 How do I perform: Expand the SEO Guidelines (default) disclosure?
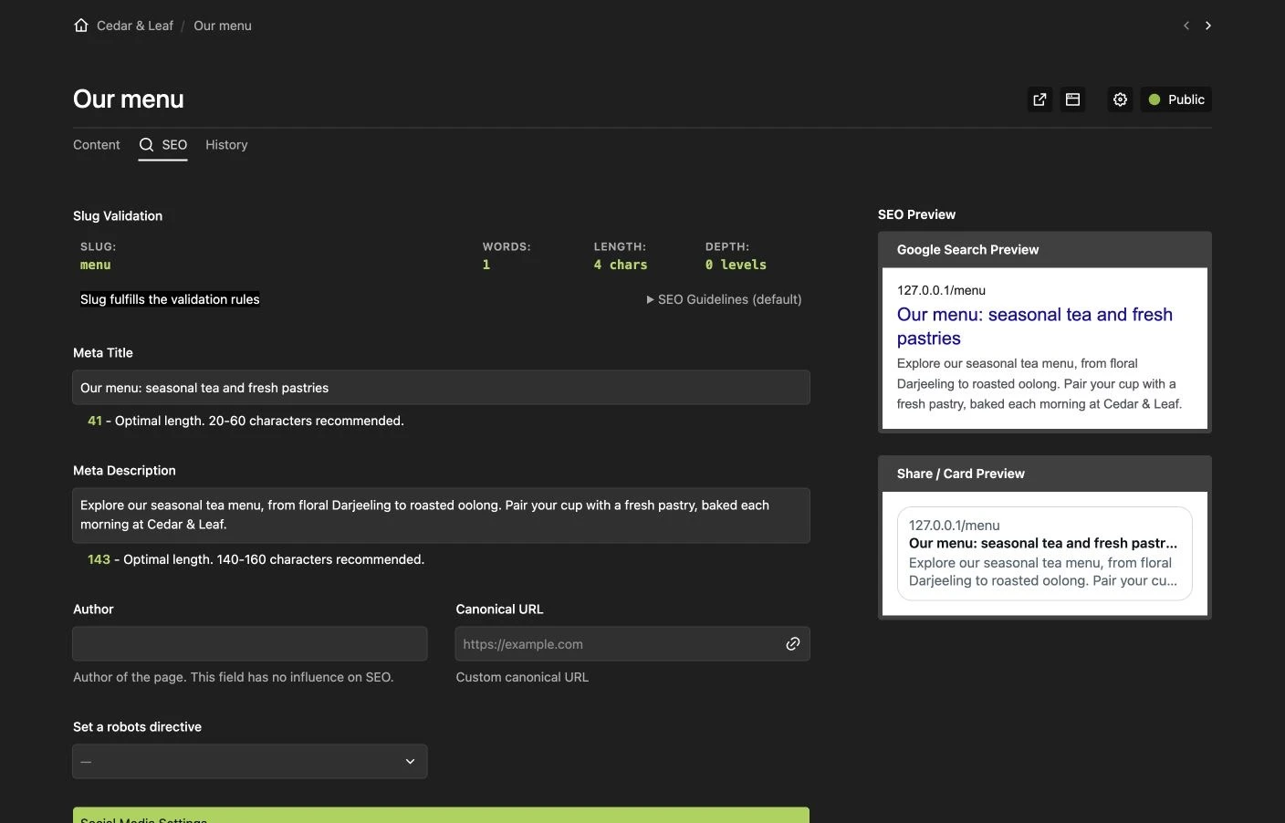click(x=724, y=299)
